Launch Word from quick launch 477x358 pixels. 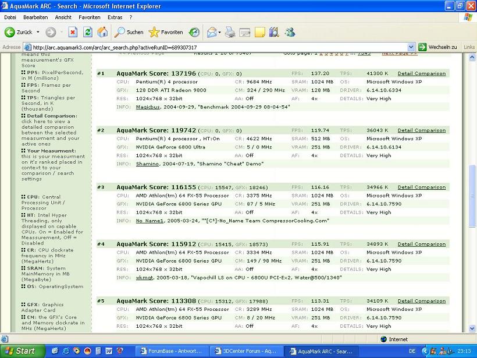pos(109,351)
